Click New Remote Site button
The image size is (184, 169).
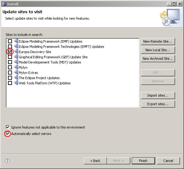(158, 41)
